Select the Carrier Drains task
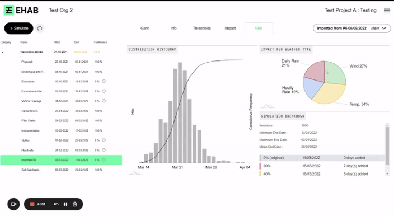 [x=61, y=111]
